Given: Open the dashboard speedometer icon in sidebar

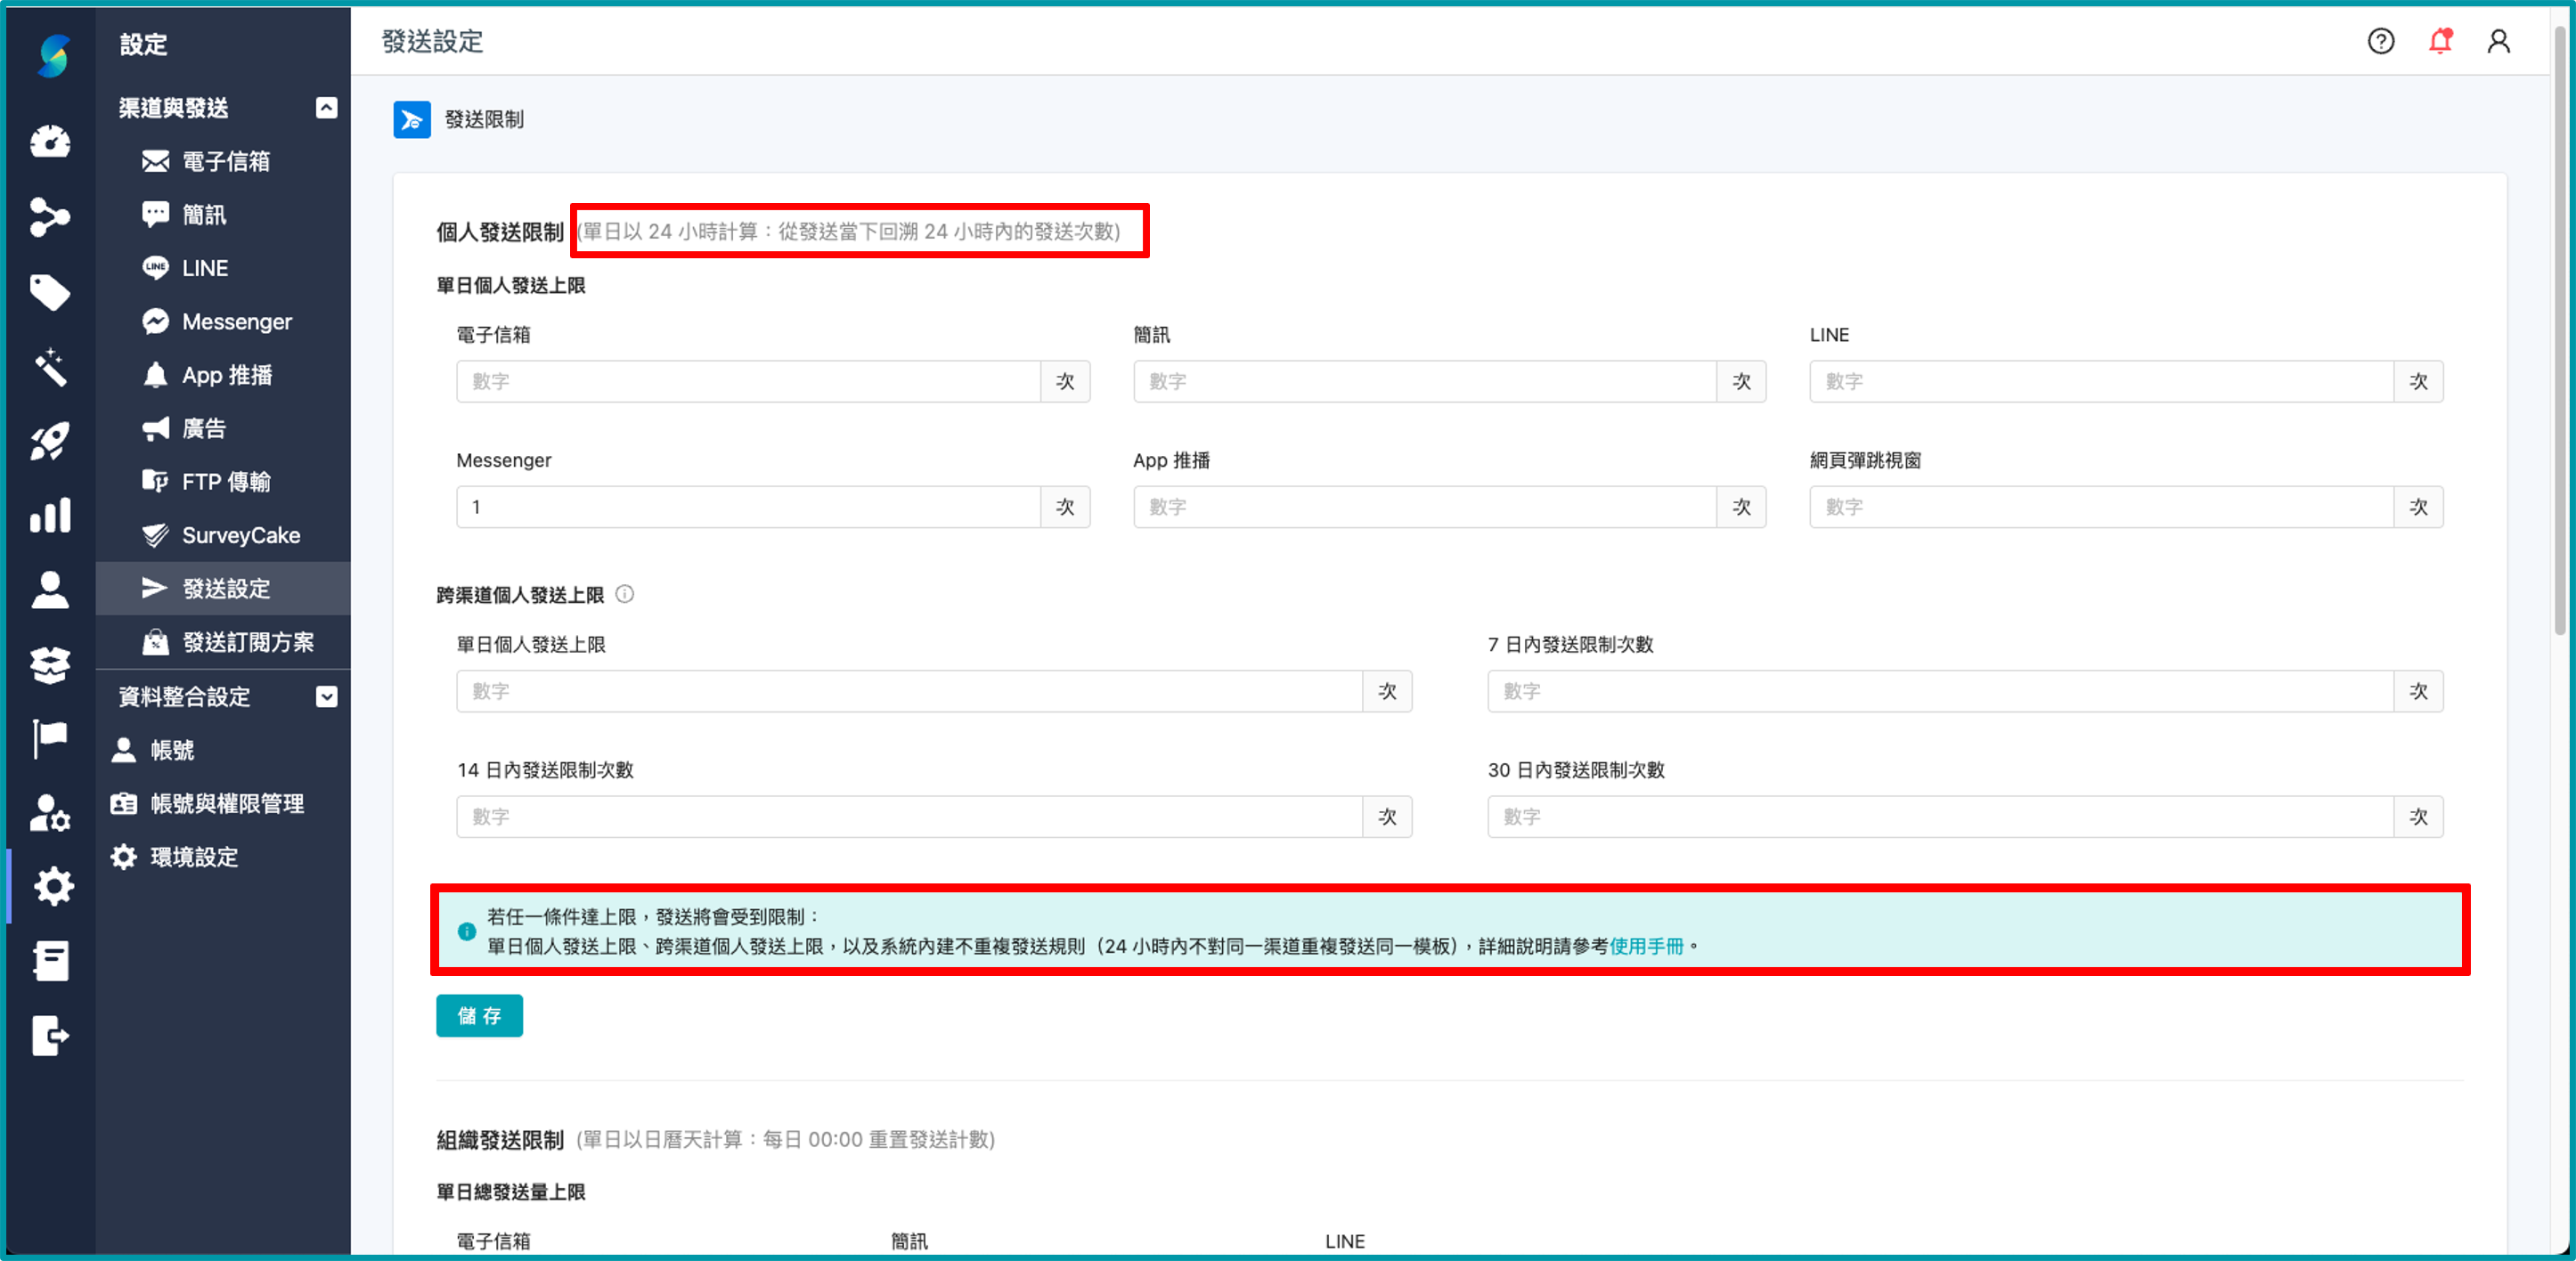Looking at the screenshot, I should coord(49,142).
